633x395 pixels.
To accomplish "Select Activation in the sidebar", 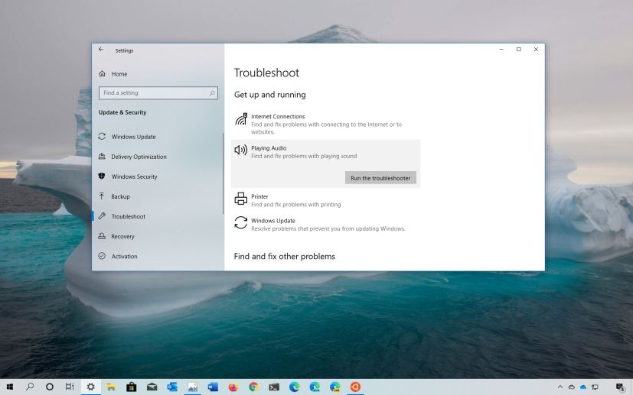I will pos(124,256).
